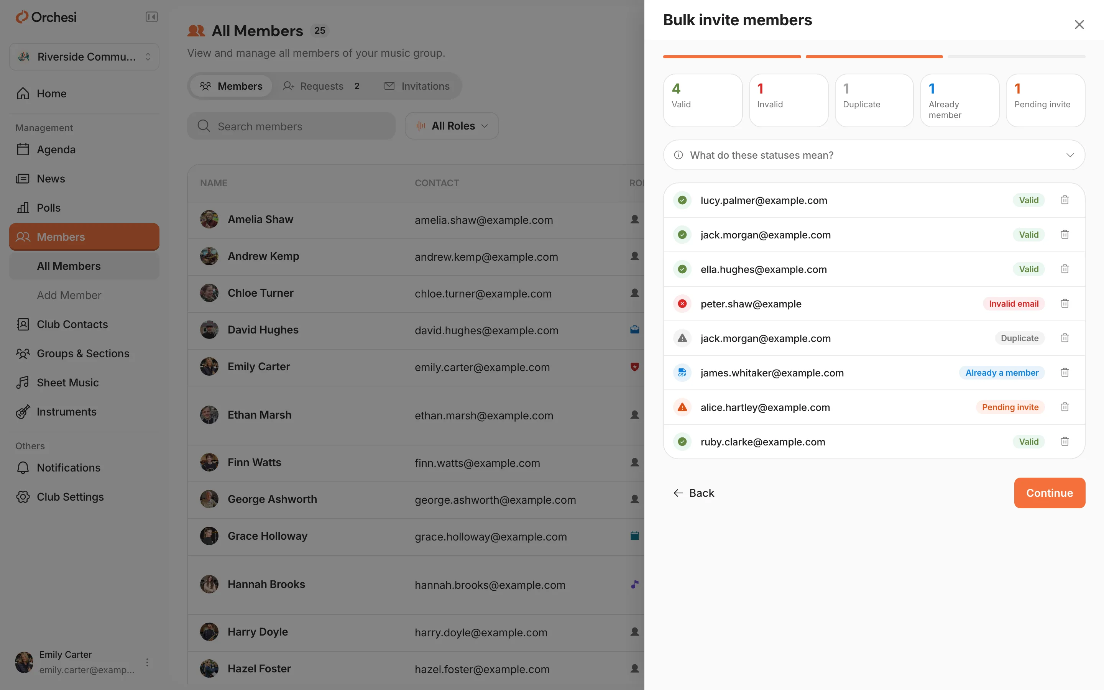The height and width of the screenshot is (690, 1104).
Task: Click the Pending invite badge for alice.hartley
Action: coord(1010,407)
